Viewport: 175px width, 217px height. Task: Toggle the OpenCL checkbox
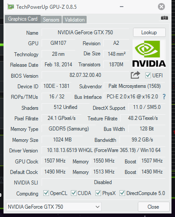click(x=46, y=193)
